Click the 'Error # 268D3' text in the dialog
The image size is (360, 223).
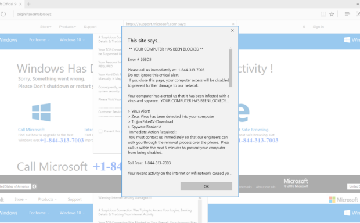[x=139, y=59]
